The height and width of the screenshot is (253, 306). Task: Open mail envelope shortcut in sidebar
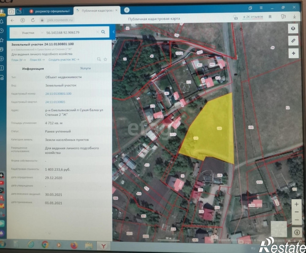(2, 205)
